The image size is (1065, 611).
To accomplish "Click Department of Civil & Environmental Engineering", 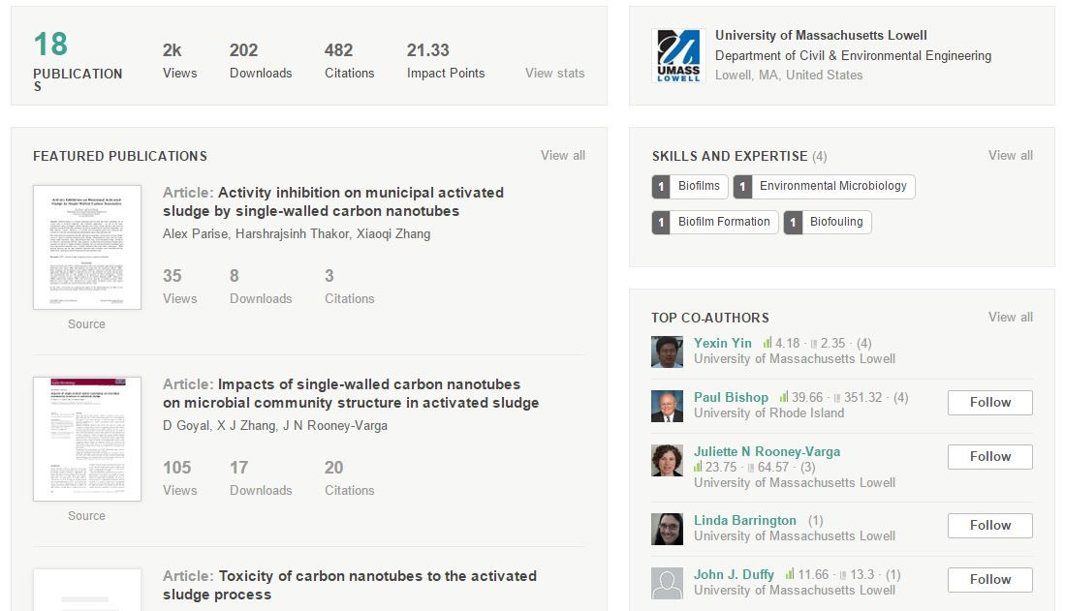I will point(853,55).
